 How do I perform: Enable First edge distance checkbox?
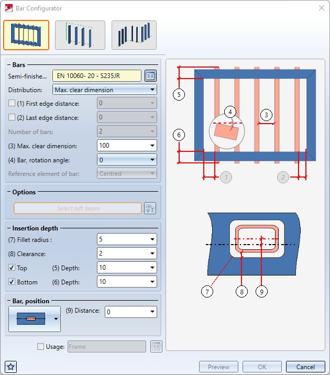(x=12, y=103)
